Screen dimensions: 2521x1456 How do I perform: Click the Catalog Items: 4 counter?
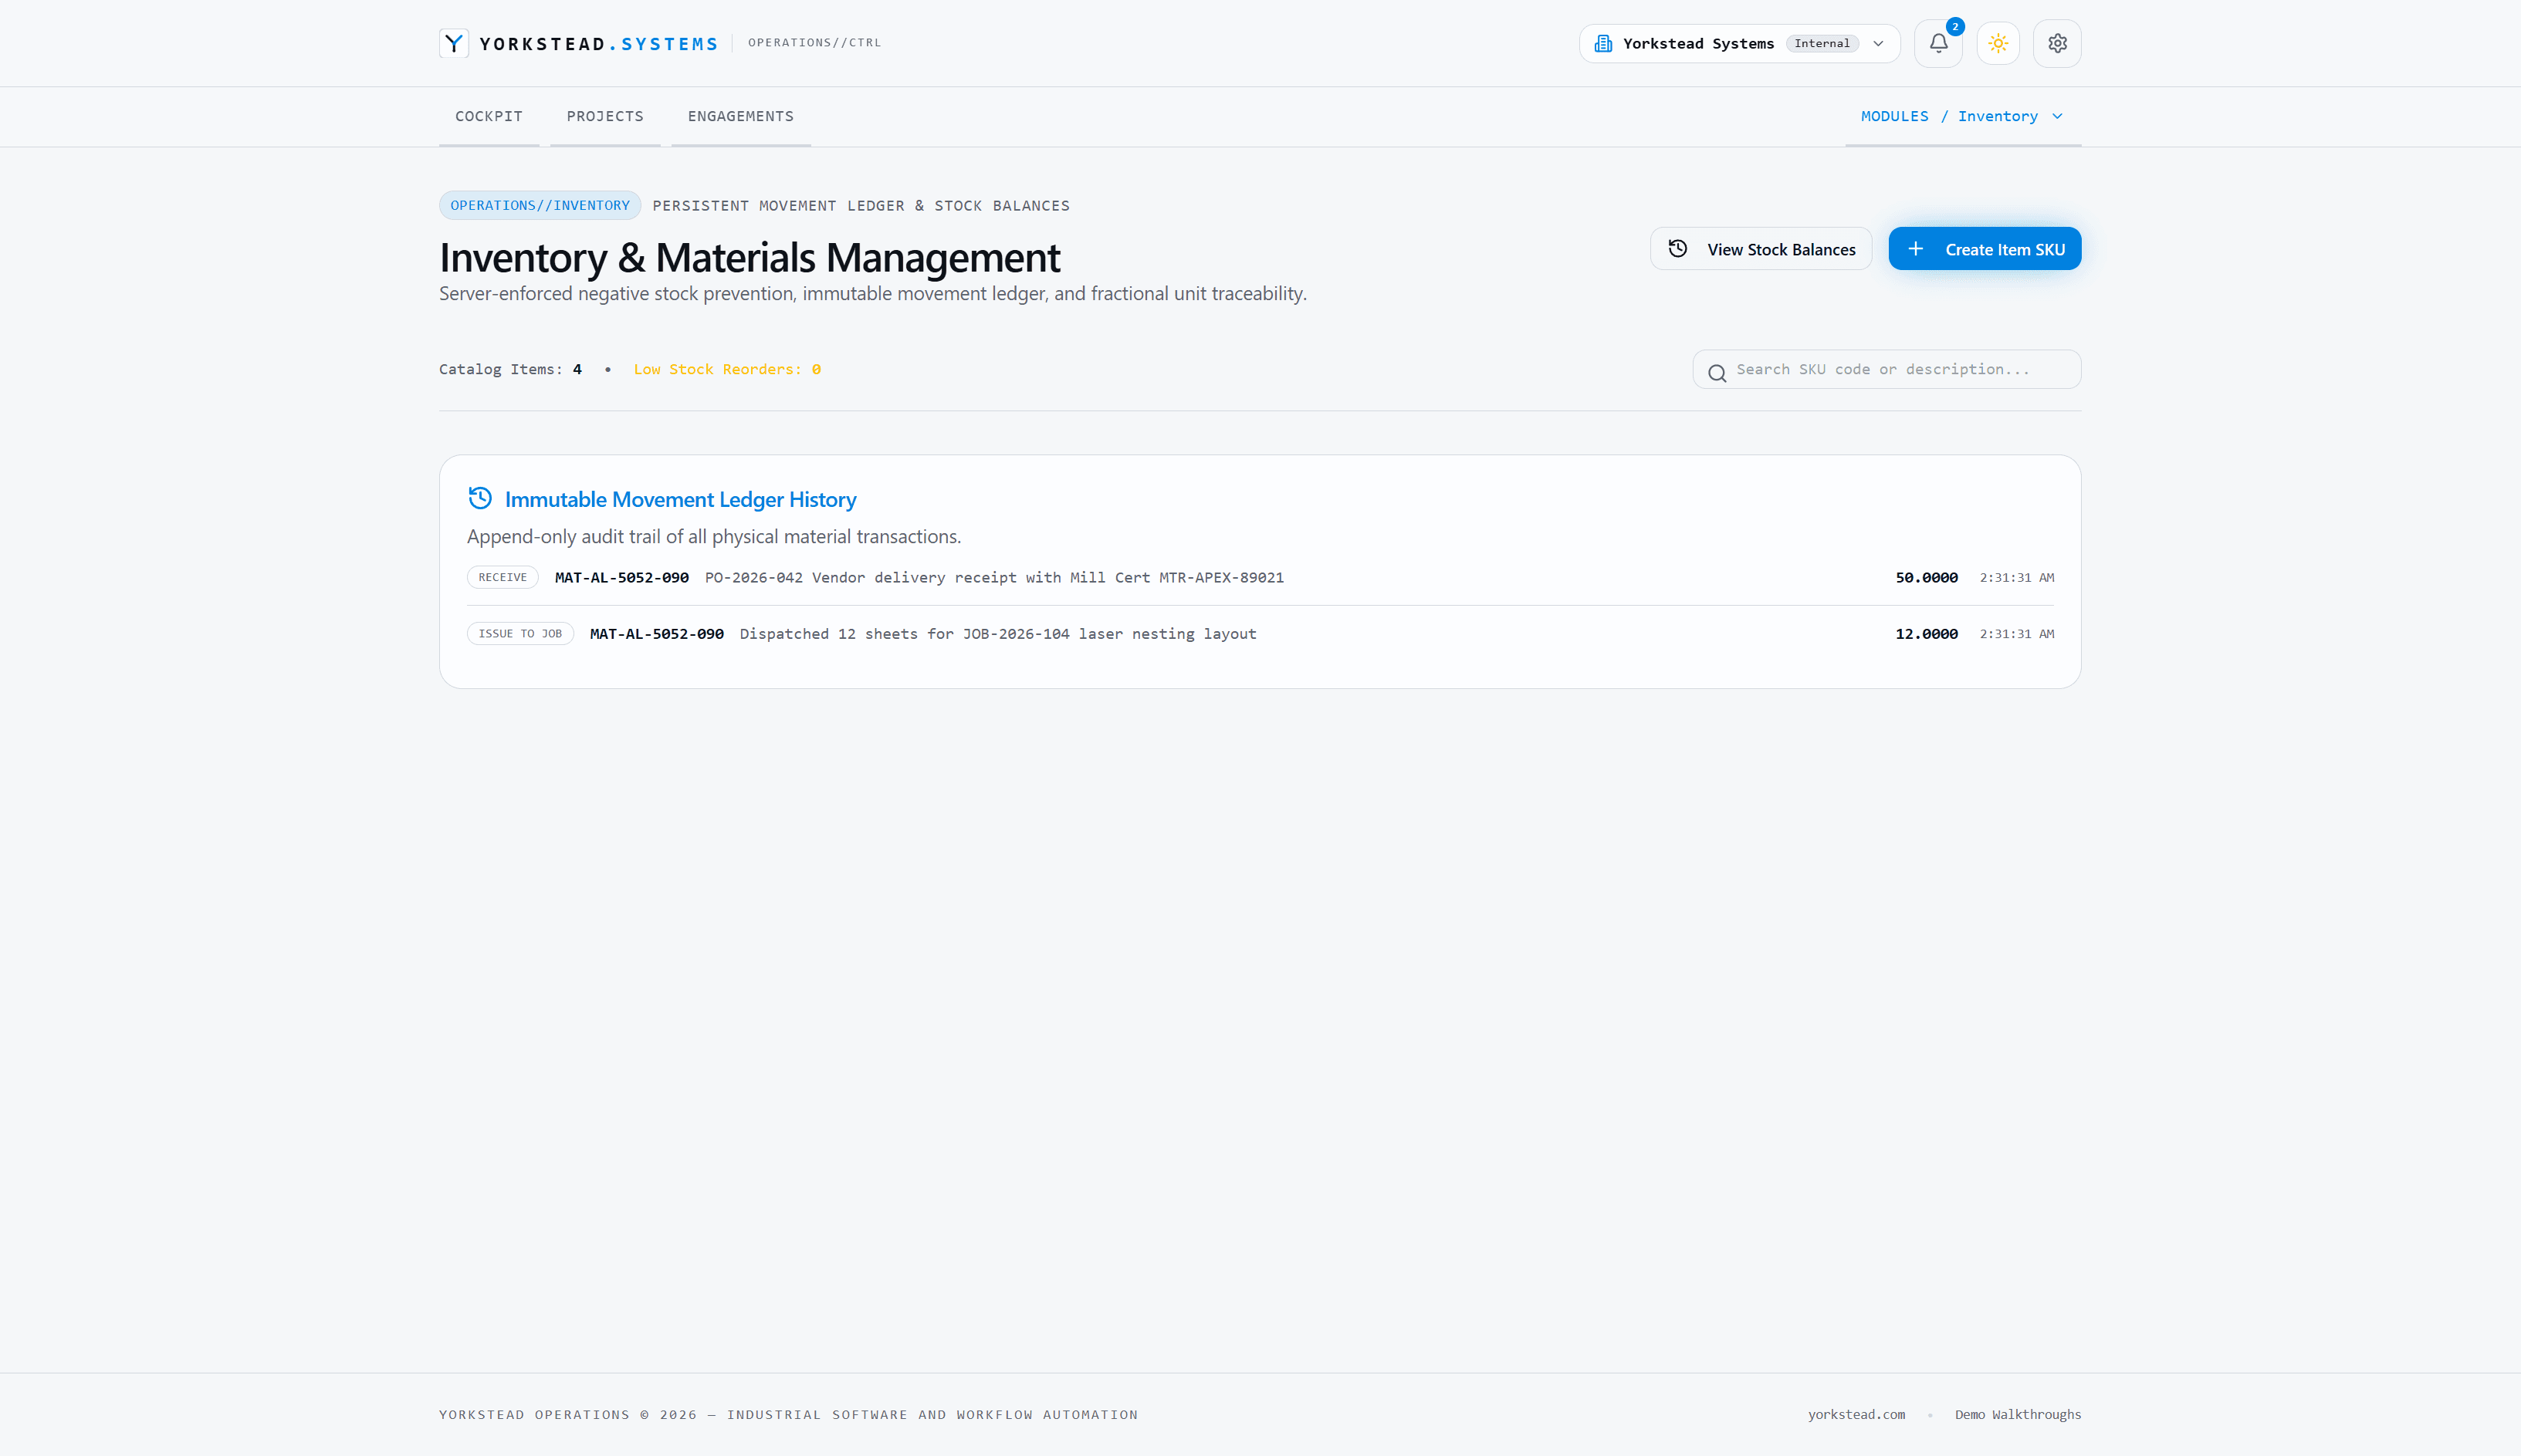point(510,369)
